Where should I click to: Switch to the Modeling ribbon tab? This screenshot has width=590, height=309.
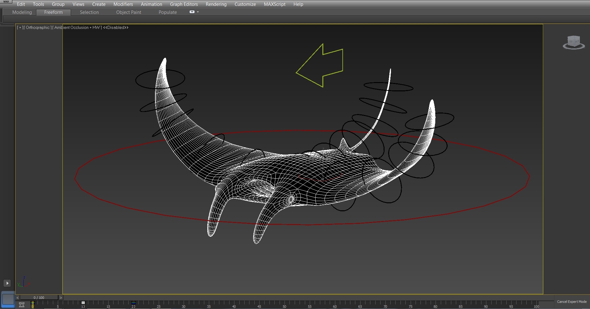22,12
